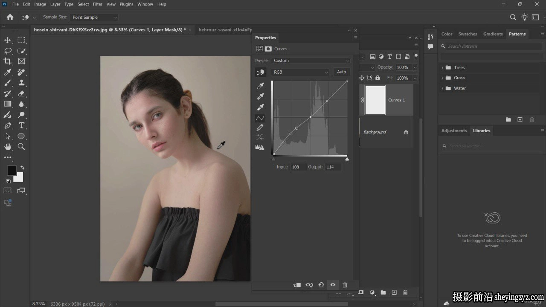Screen dimensions: 546x307
Task: Click the foreground color swatch
Action: click(x=12, y=171)
